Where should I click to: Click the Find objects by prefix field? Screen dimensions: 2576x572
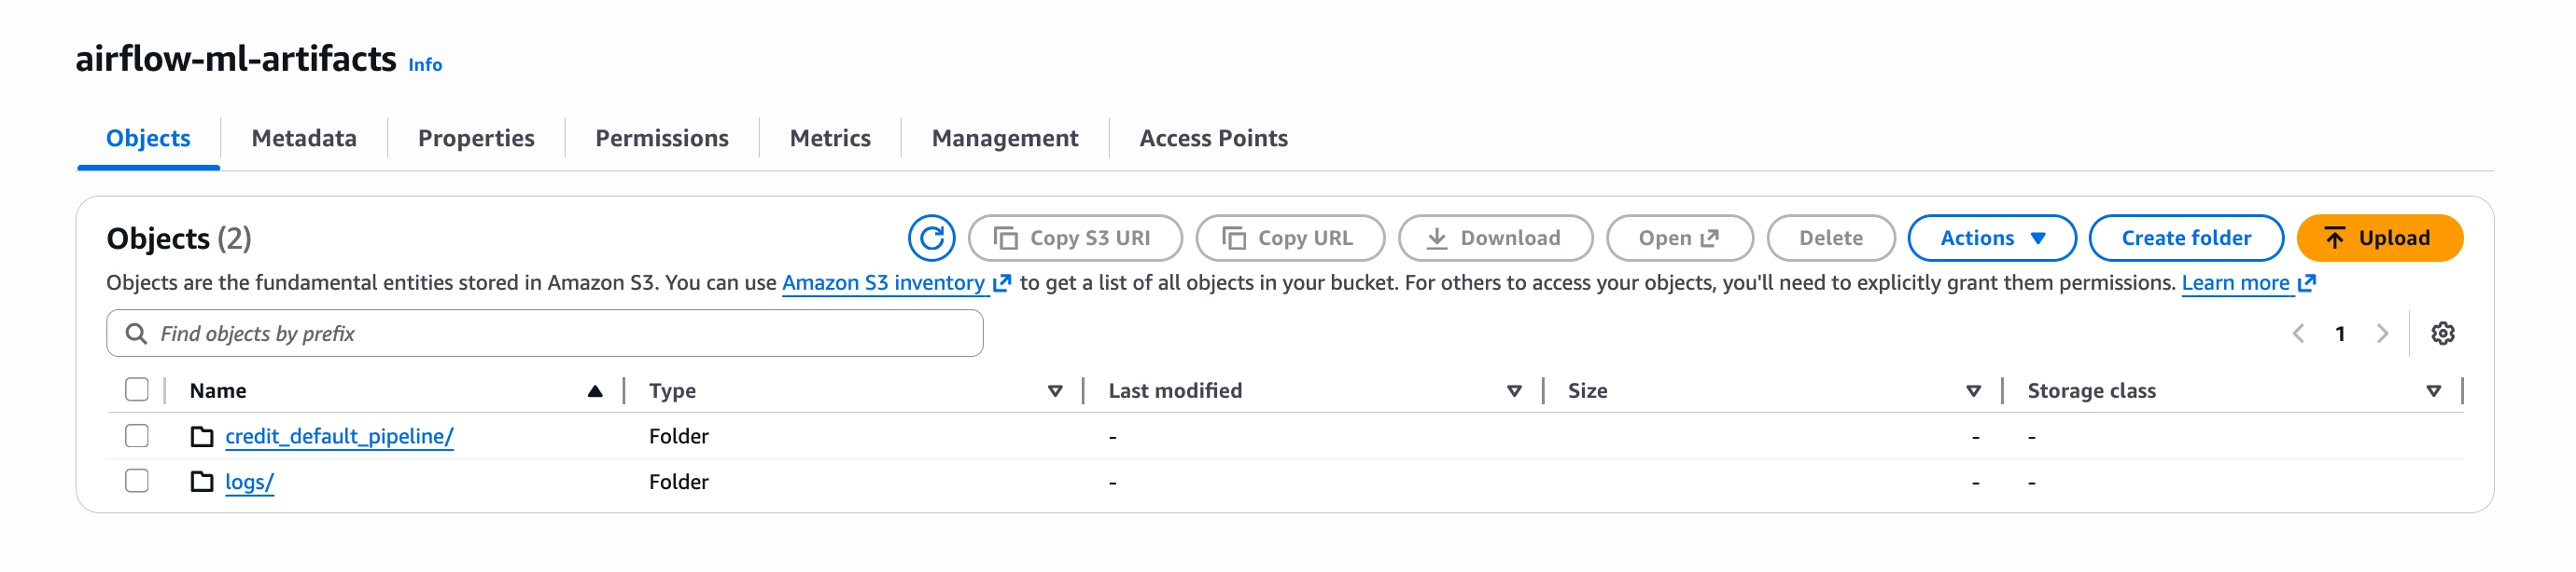[545, 334]
